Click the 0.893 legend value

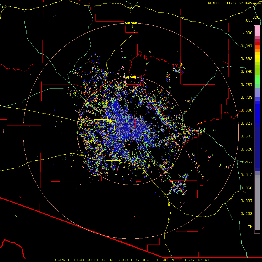click(x=247, y=59)
